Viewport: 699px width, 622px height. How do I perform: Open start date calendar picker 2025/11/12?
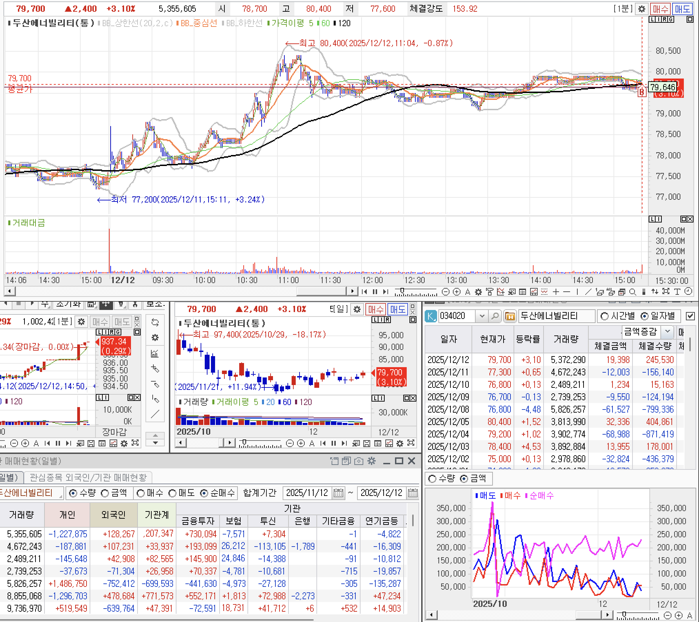(x=338, y=493)
